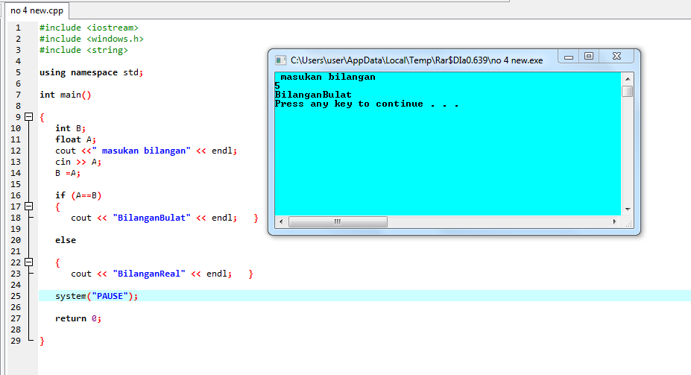691x375 pixels.
Task: Click line number 29 in the gutter
Action: 16,341
